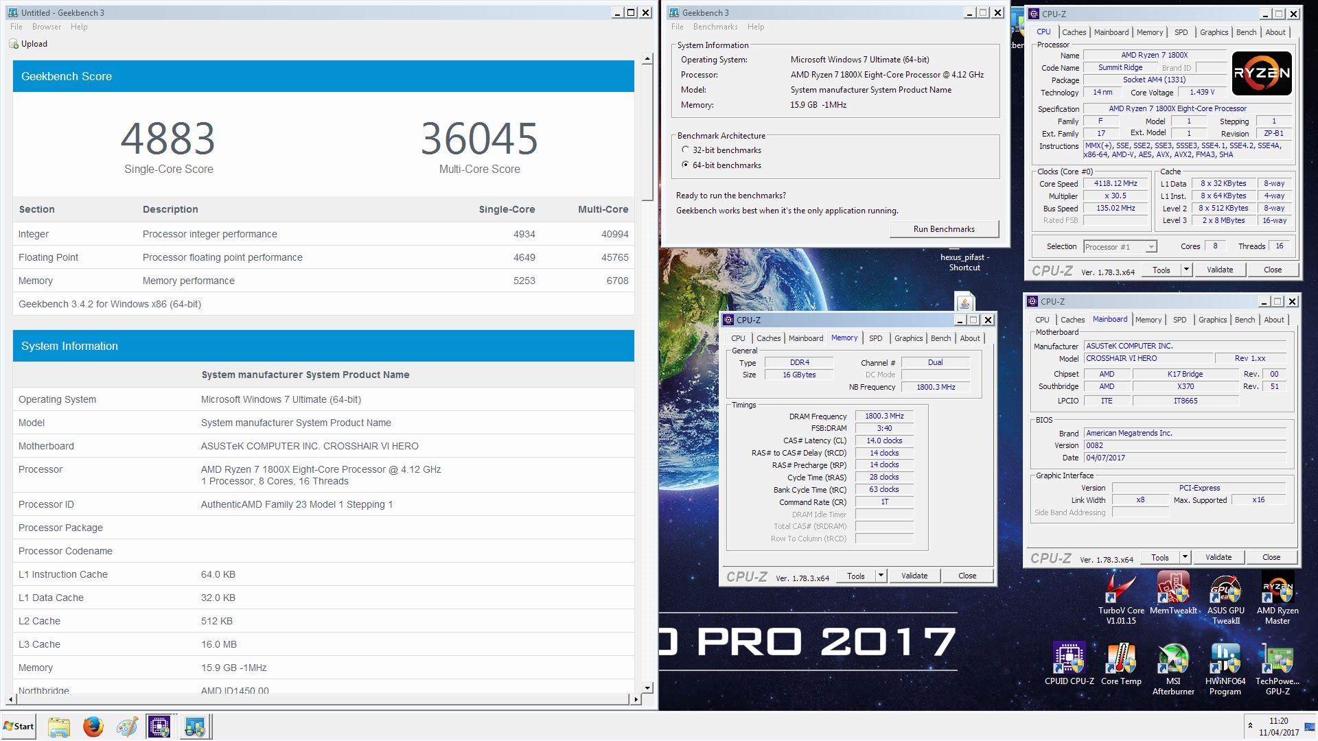This screenshot has height=741, width=1318.
Task: Open the Core Temp desktop icon
Action: [1121, 663]
